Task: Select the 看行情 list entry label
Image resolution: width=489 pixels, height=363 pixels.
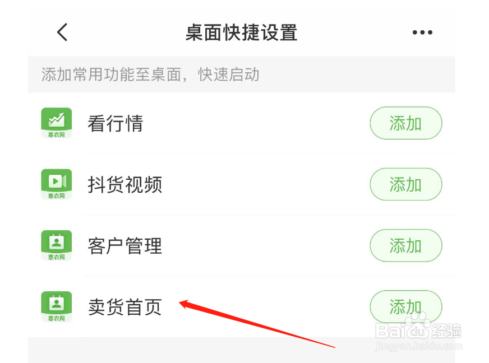Action: (x=116, y=123)
